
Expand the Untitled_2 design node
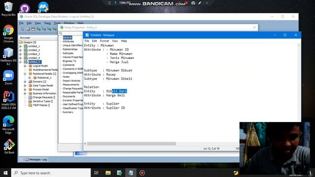[21, 50]
